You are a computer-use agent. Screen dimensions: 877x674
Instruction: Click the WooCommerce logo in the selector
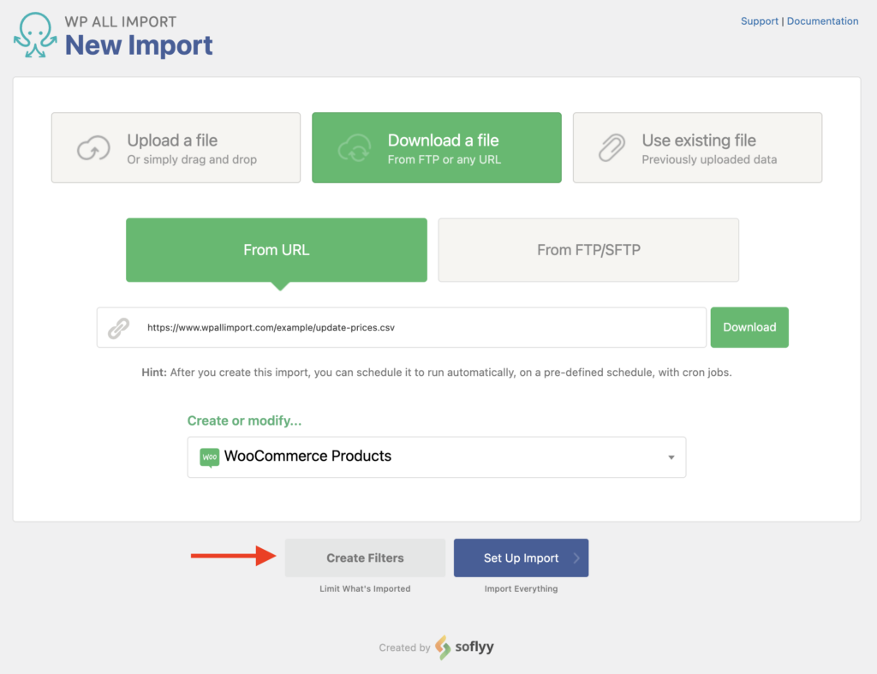[x=211, y=456]
